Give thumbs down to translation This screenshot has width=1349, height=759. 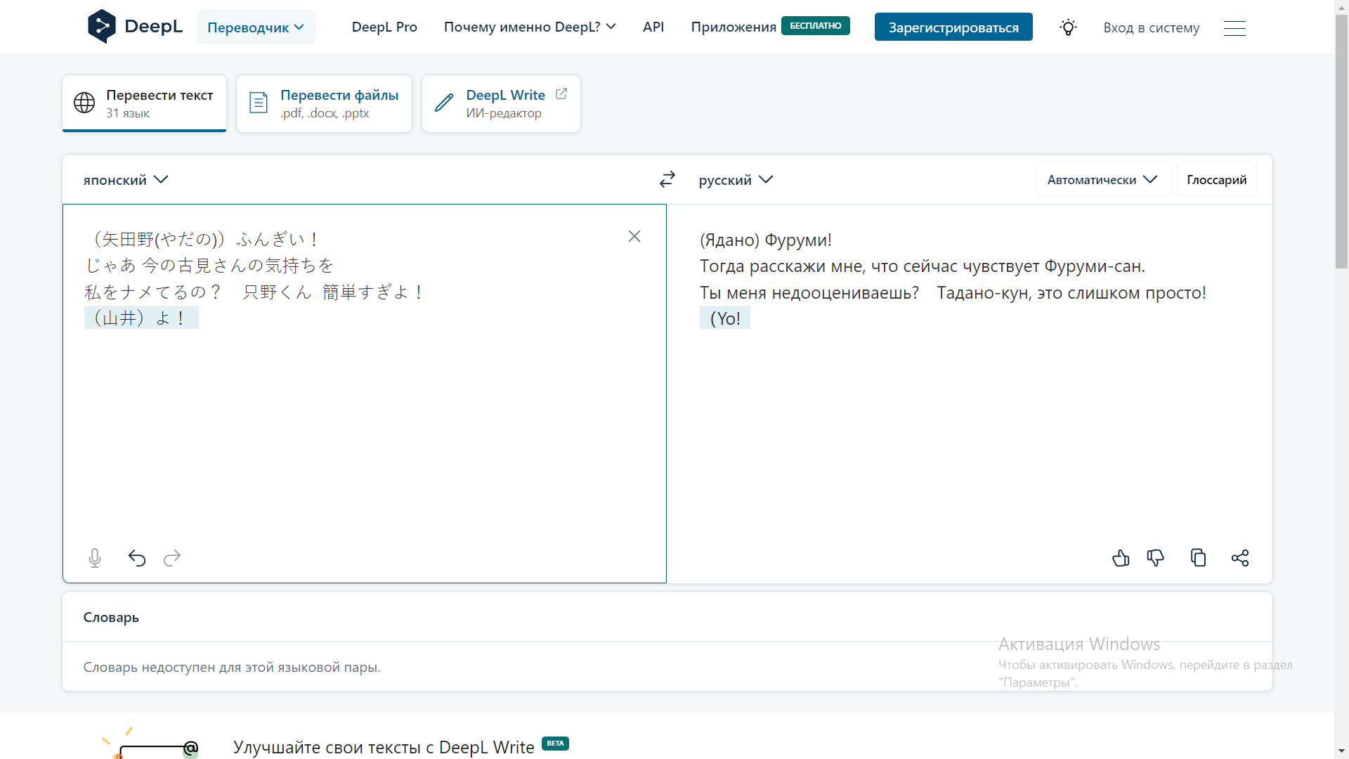pos(1156,558)
